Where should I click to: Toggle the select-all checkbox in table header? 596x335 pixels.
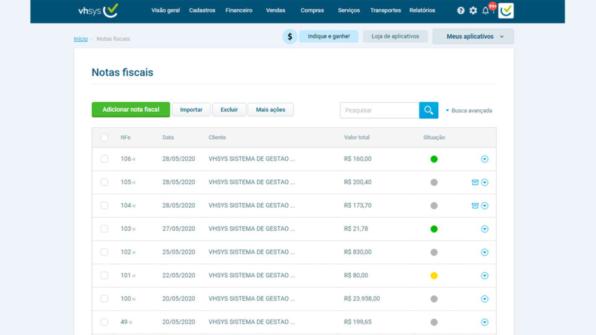point(104,138)
